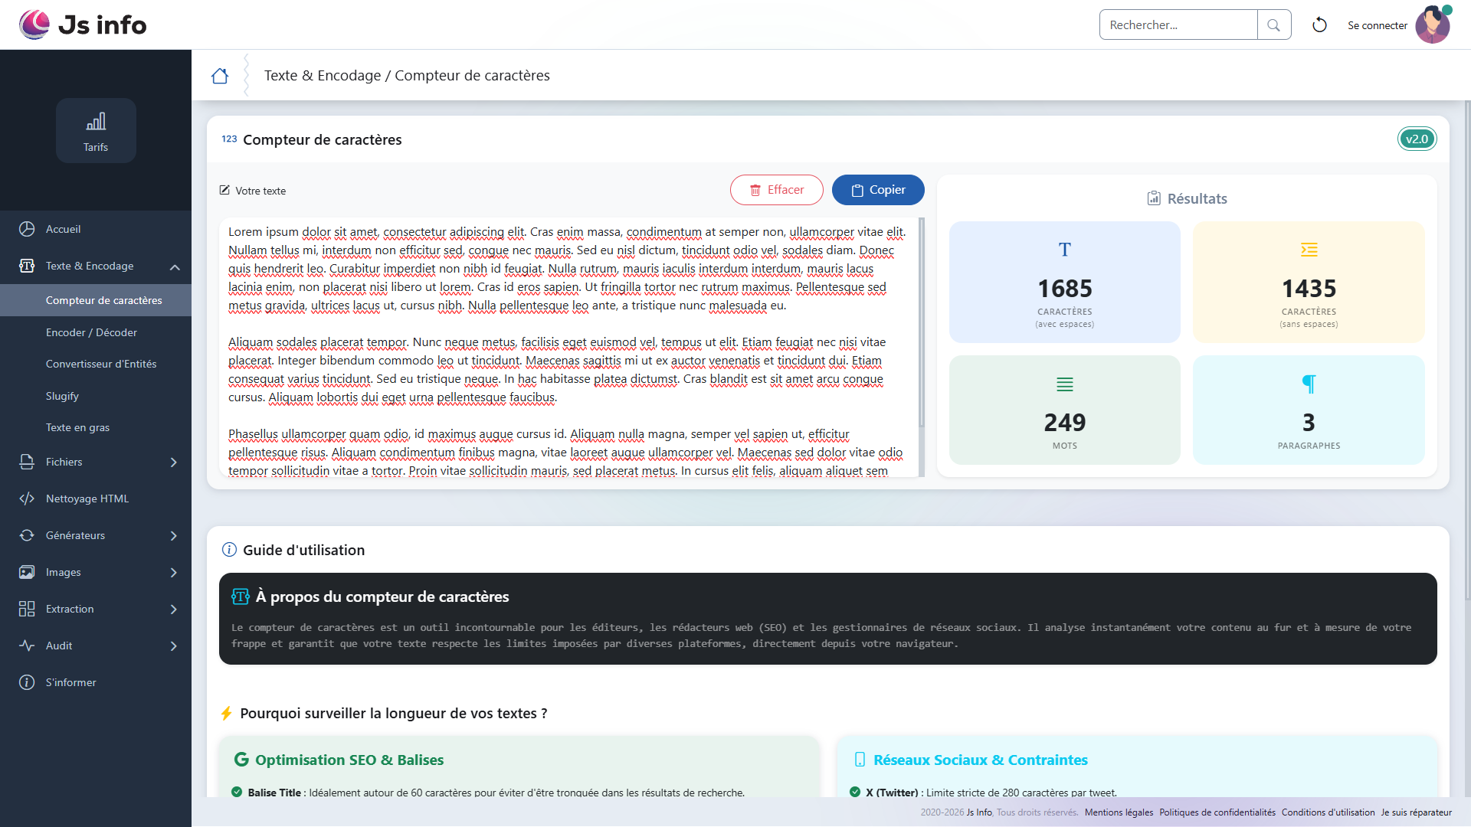Click the Copier button
Viewport: 1471px width, 827px height.
(x=878, y=190)
